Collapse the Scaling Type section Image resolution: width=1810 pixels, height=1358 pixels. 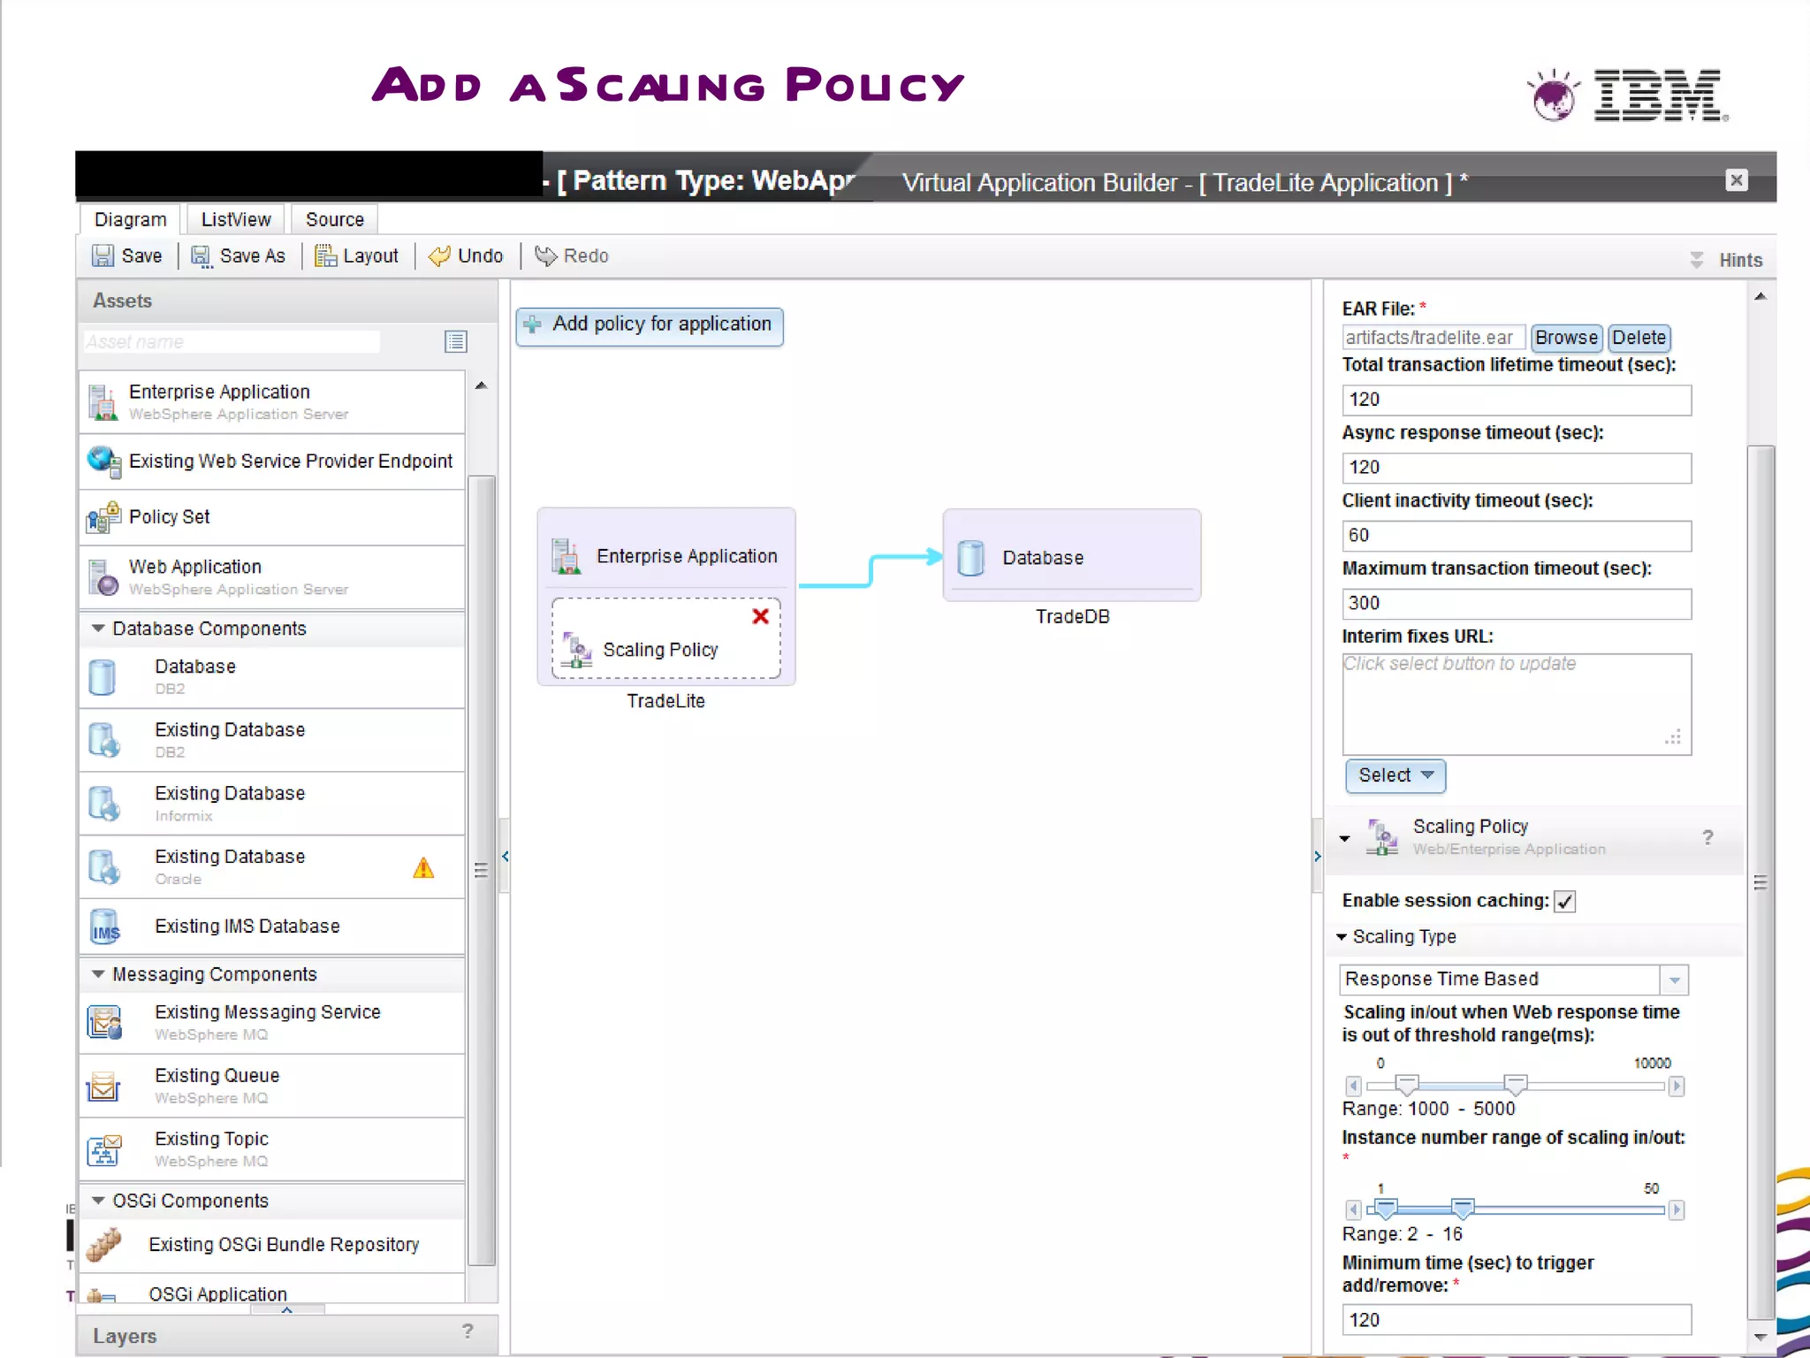(x=1342, y=936)
